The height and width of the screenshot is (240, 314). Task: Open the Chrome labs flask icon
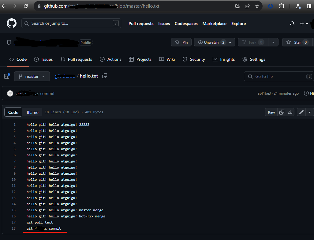click(298, 6)
